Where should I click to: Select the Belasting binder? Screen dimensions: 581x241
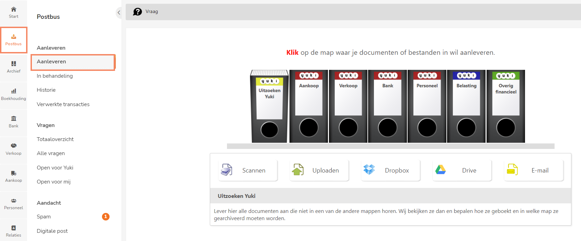point(466,106)
